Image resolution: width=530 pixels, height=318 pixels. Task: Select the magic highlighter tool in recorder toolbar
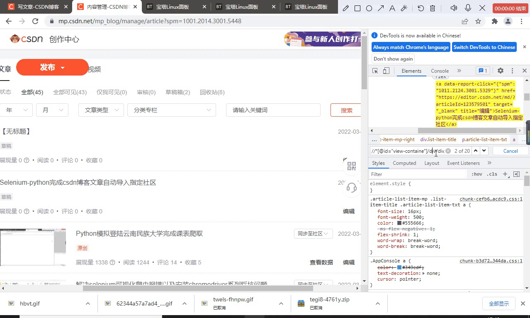404,8
